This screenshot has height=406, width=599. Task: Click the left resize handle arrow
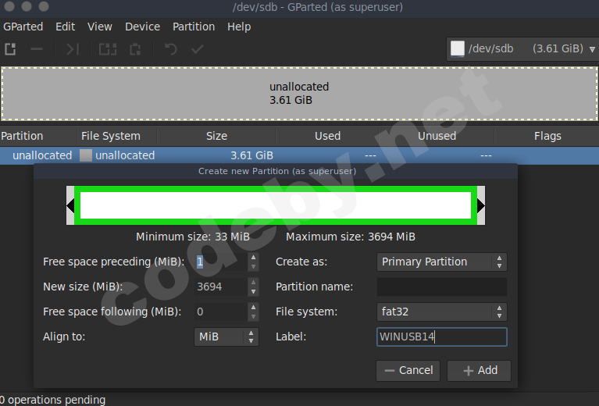coord(70,205)
